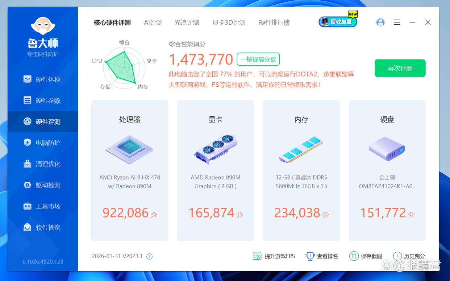The image size is (450, 281).
Task: Click the 电脑防护 shield icon in the sidebar
Action: coord(27,142)
